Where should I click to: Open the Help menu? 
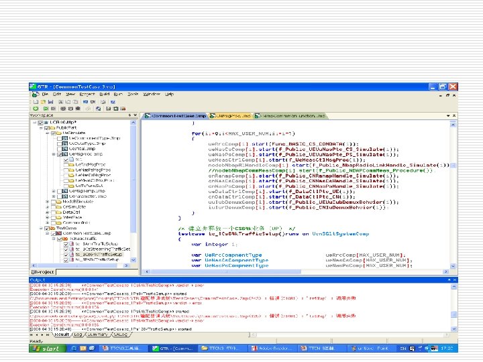pyautogui.click(x=169, y=95)
